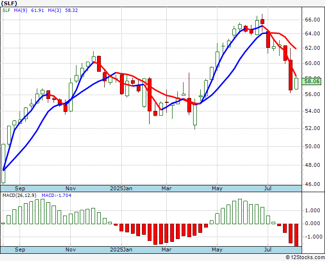
Task: Click the (SLF) chart title
Action: (x=9, y=3)
